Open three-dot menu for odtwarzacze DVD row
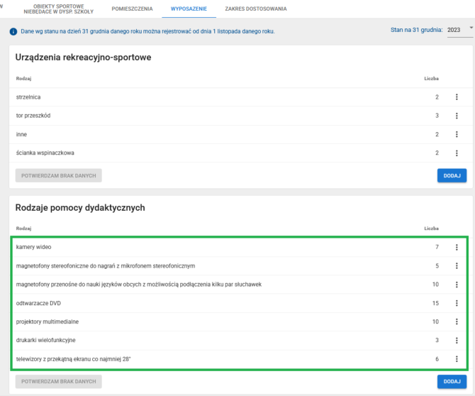 [x=457, y=303]
